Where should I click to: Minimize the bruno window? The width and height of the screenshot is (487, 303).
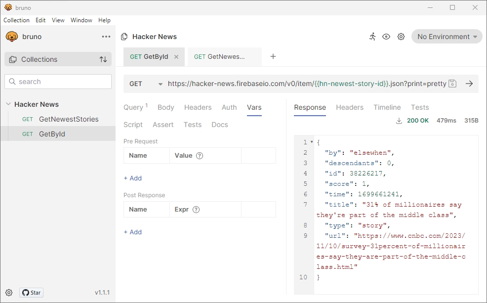(430, 7)
